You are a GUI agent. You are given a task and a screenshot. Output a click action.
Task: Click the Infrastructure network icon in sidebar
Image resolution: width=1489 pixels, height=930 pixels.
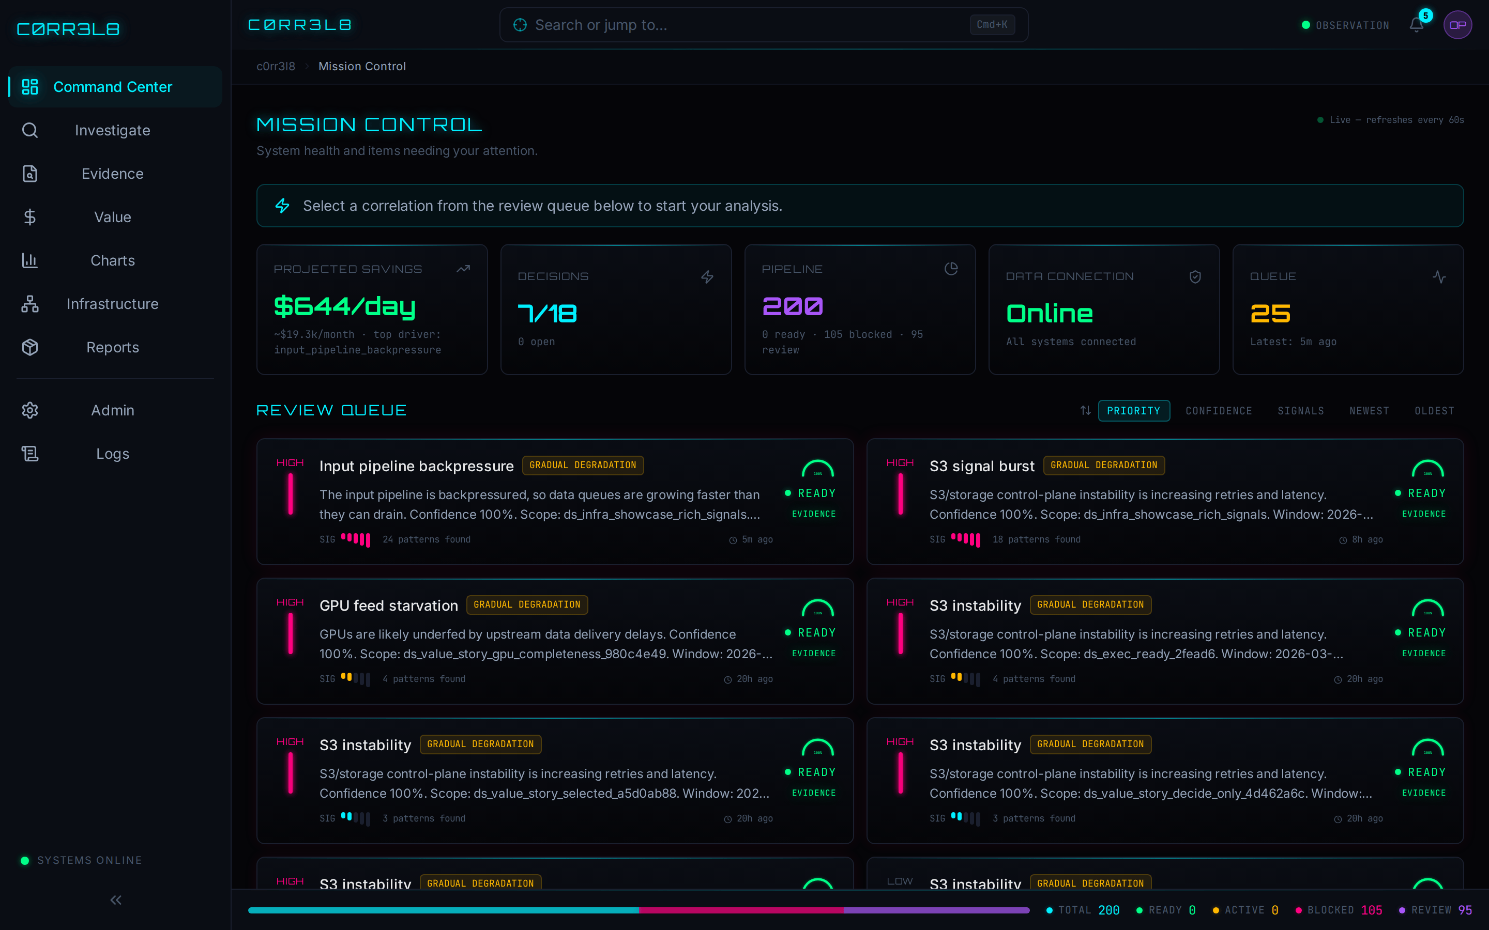[29, 304]
